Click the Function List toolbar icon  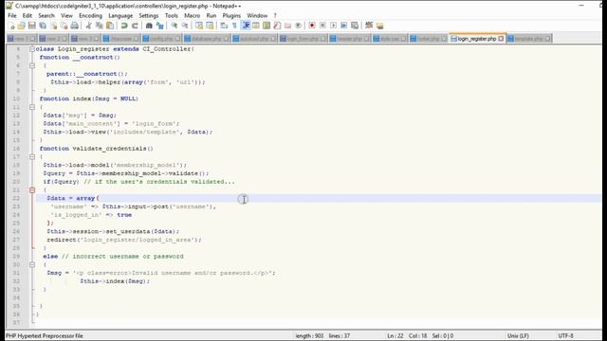pyautogui.click(x=277, y=26)
